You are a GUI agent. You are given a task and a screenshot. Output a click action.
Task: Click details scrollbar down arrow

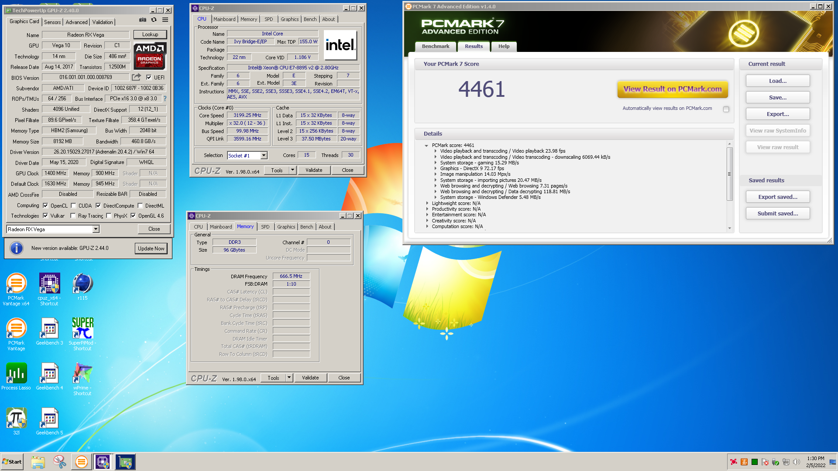click(729, 229)
